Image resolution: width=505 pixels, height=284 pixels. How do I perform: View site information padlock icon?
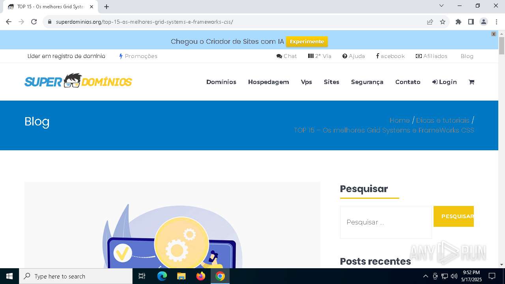point(50,22)
